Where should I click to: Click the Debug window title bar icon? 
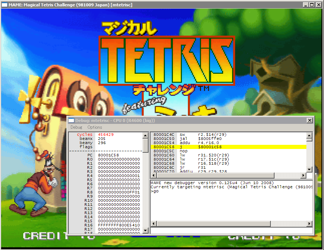[71, 121]
